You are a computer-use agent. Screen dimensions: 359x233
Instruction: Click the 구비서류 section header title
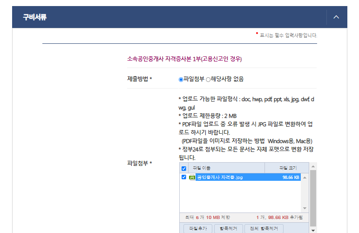(34, 17)
